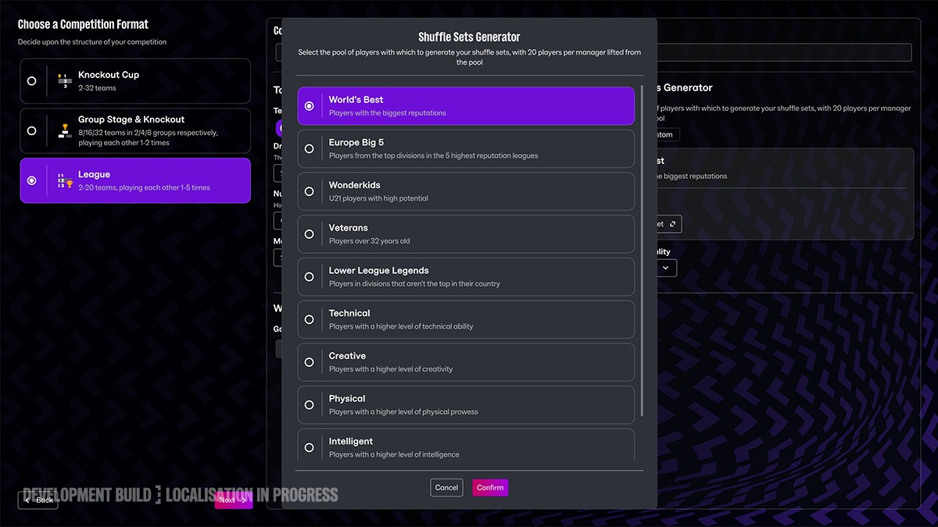Click 'Decide upon the structure of your competition'
This screenshot has width=938, height=527.
click(92, 42)
